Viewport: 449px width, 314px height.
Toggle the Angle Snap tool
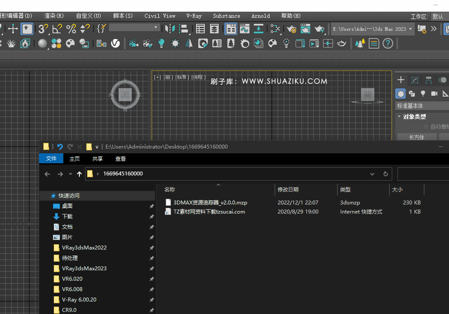click(56, 29)
